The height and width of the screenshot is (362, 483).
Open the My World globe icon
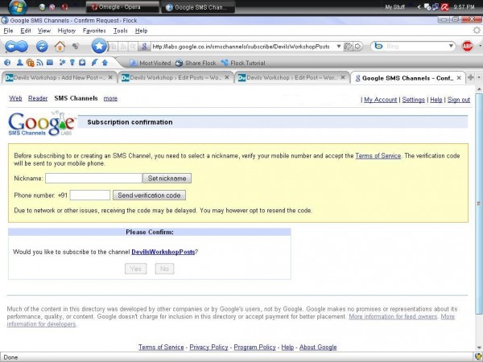tap(7, 63)
